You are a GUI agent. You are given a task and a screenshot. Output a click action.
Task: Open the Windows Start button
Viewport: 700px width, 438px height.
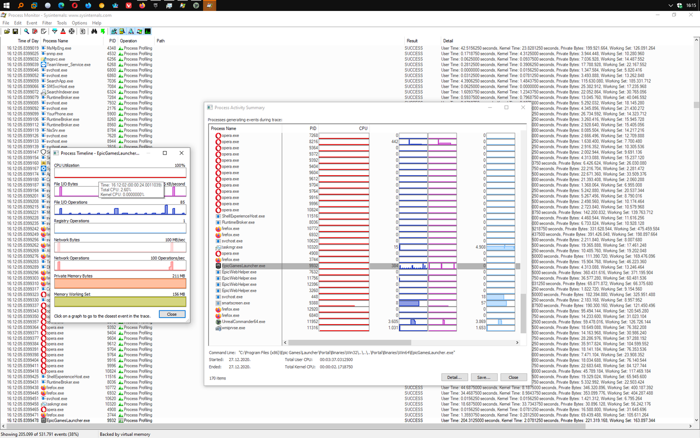[7, 5]
